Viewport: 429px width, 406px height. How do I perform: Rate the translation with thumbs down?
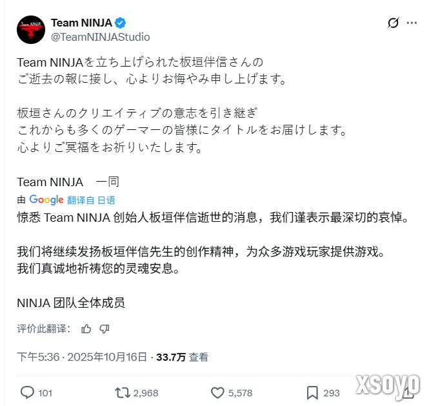click(105, 328)
